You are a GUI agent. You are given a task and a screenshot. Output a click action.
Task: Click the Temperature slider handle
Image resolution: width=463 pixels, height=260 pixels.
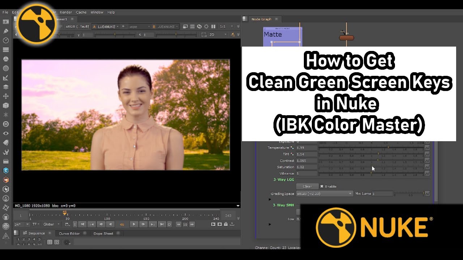point(388,147)
